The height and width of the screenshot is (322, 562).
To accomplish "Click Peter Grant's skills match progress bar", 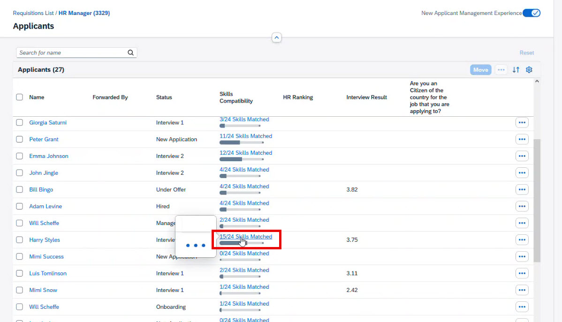I will (x=241, y=142).
